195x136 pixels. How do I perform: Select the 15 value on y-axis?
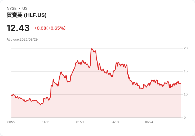pos(185,71)
